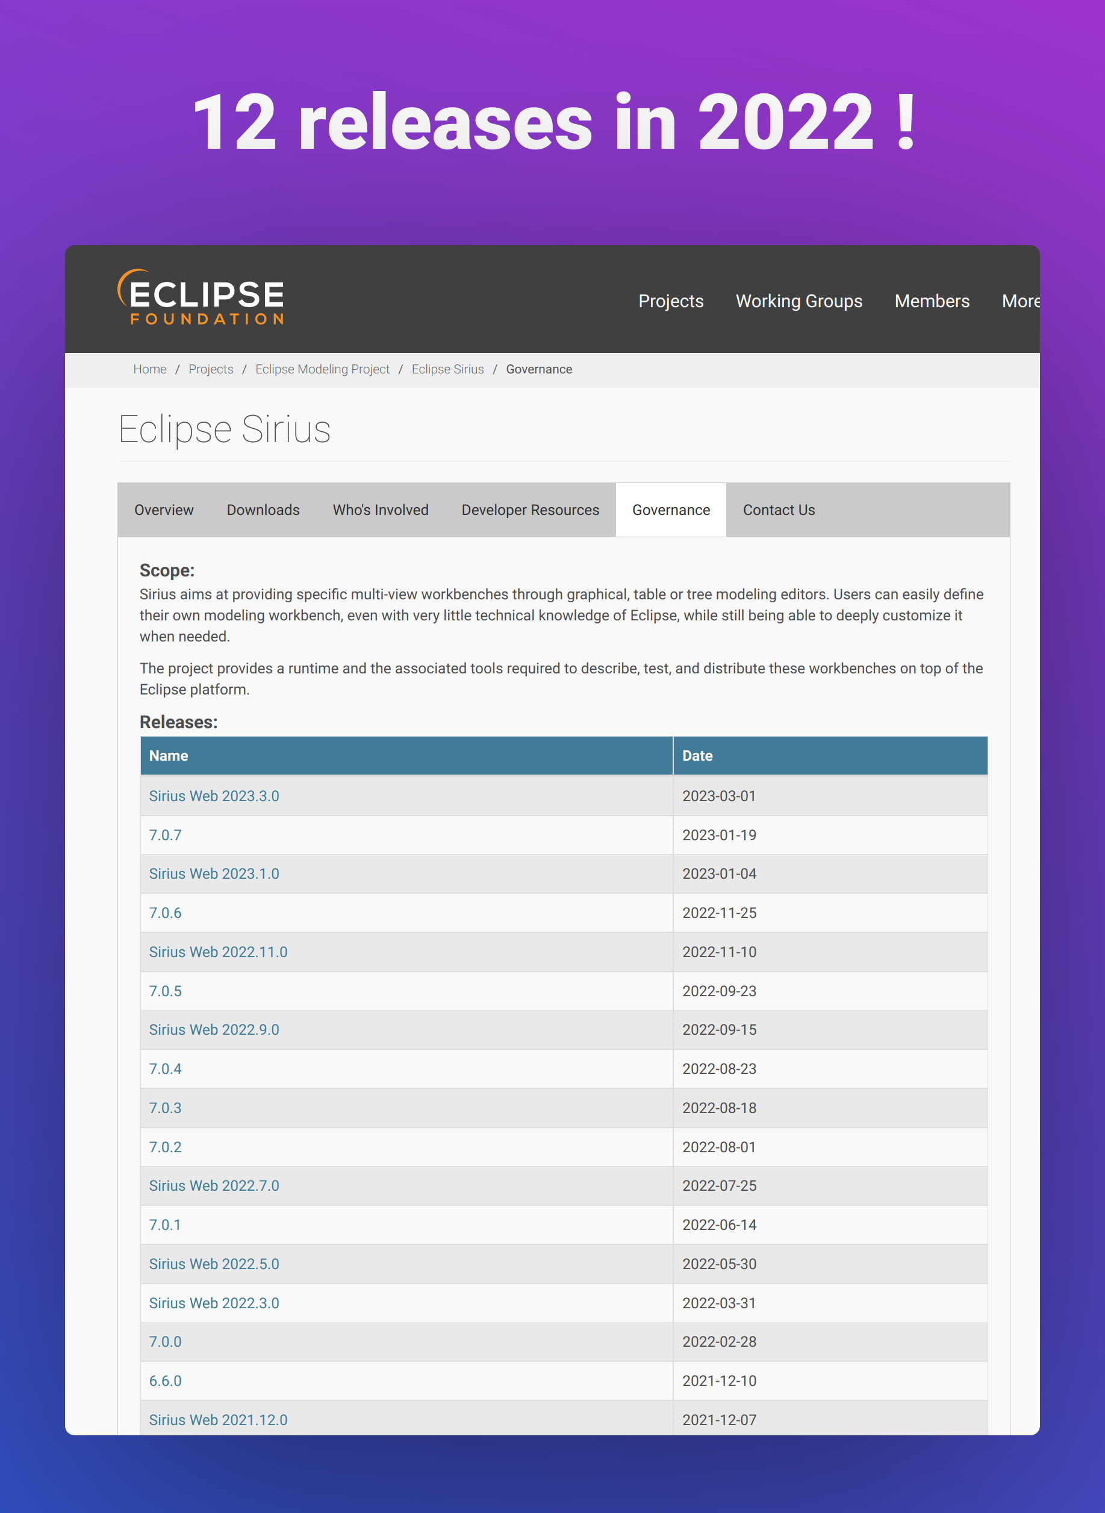Open the Members navigation menu

(x=932, y=301)
